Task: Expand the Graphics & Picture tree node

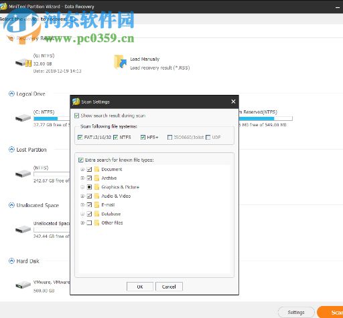Action: 82,187
